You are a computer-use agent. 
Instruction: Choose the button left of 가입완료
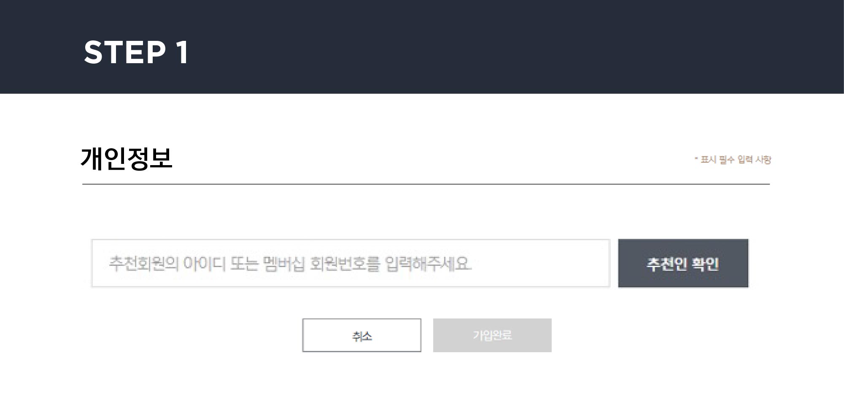pos(361,335)
